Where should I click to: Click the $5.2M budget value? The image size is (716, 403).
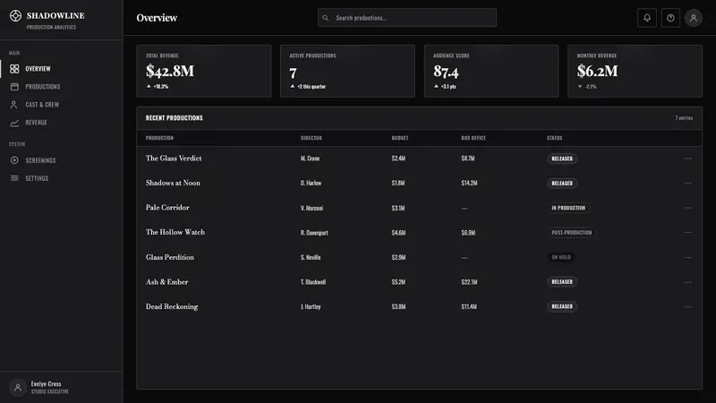pyautogui.click(x=398, y=282)
